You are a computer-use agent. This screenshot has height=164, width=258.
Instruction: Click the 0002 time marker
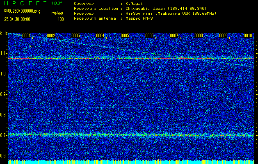tap(51, 36)
